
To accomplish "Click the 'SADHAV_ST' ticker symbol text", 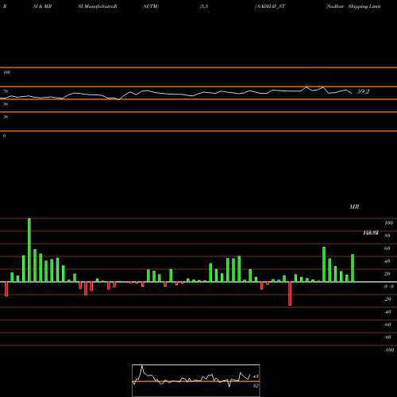I will click(272, 6).
